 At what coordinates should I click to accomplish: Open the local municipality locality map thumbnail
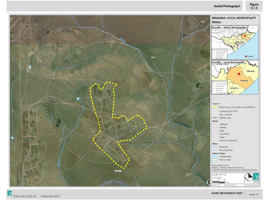pyautogui.click(x=235, y=77)
